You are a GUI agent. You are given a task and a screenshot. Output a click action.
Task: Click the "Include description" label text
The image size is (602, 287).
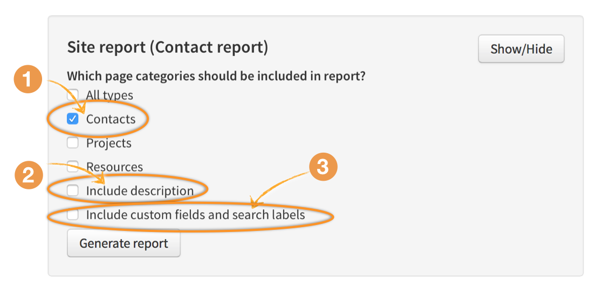(x=140, y=190)
